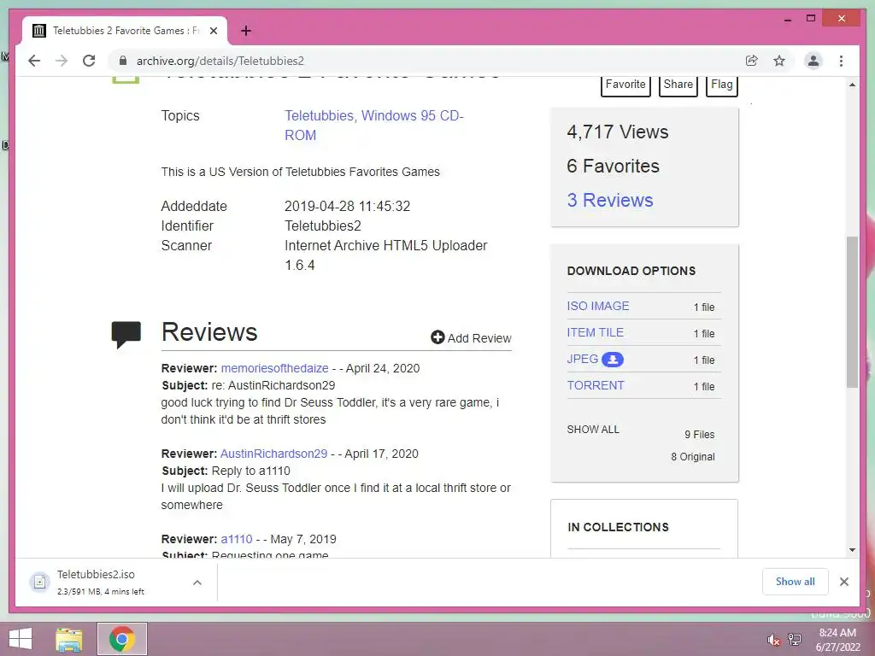Flag this item with the Flag button

coord(721,85)
